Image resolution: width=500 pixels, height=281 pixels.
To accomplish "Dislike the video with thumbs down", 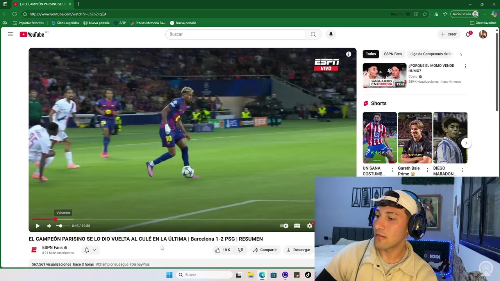I will [241, 250].
